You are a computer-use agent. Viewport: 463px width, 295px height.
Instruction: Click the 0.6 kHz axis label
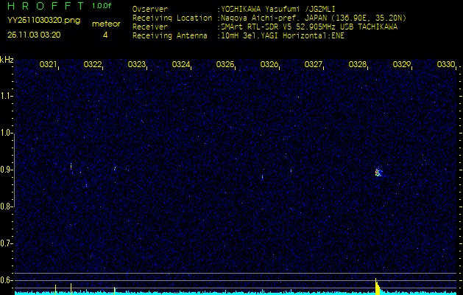tap(6, 280)
